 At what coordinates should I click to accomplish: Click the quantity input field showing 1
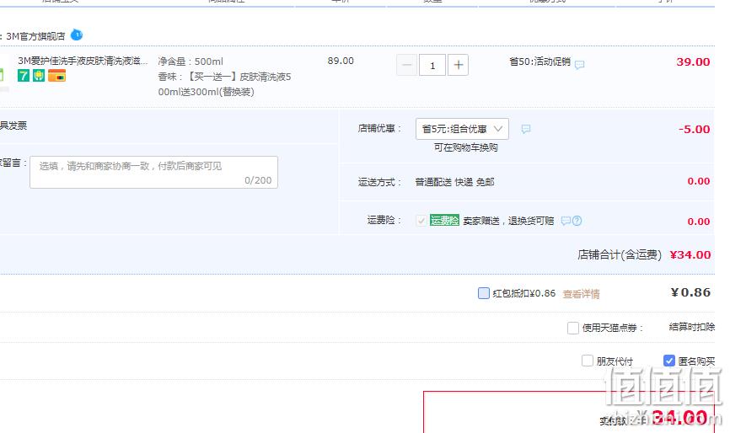[x=432, y=65]
